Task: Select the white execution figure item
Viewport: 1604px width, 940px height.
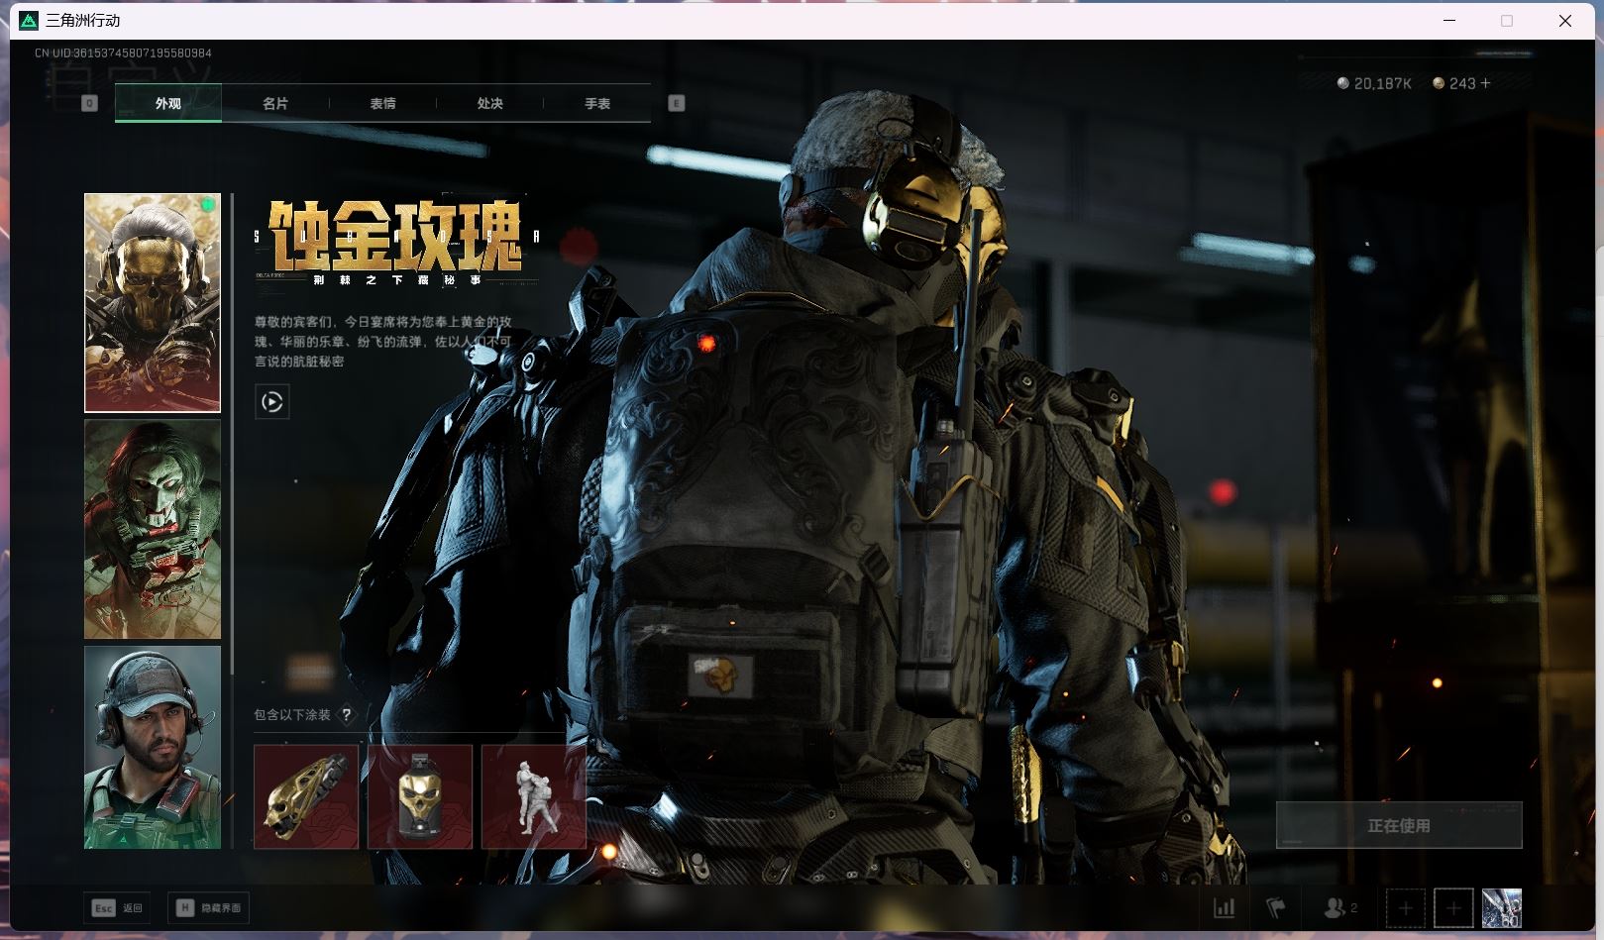Action: (x=533, y=797)
